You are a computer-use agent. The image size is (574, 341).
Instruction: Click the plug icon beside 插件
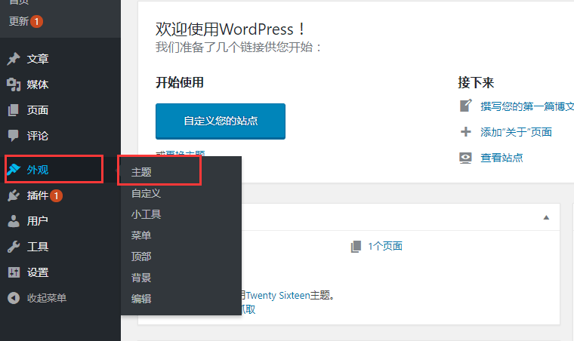coord(14,195)
